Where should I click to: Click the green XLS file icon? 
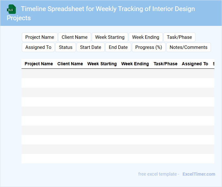(x=11, y=9)
